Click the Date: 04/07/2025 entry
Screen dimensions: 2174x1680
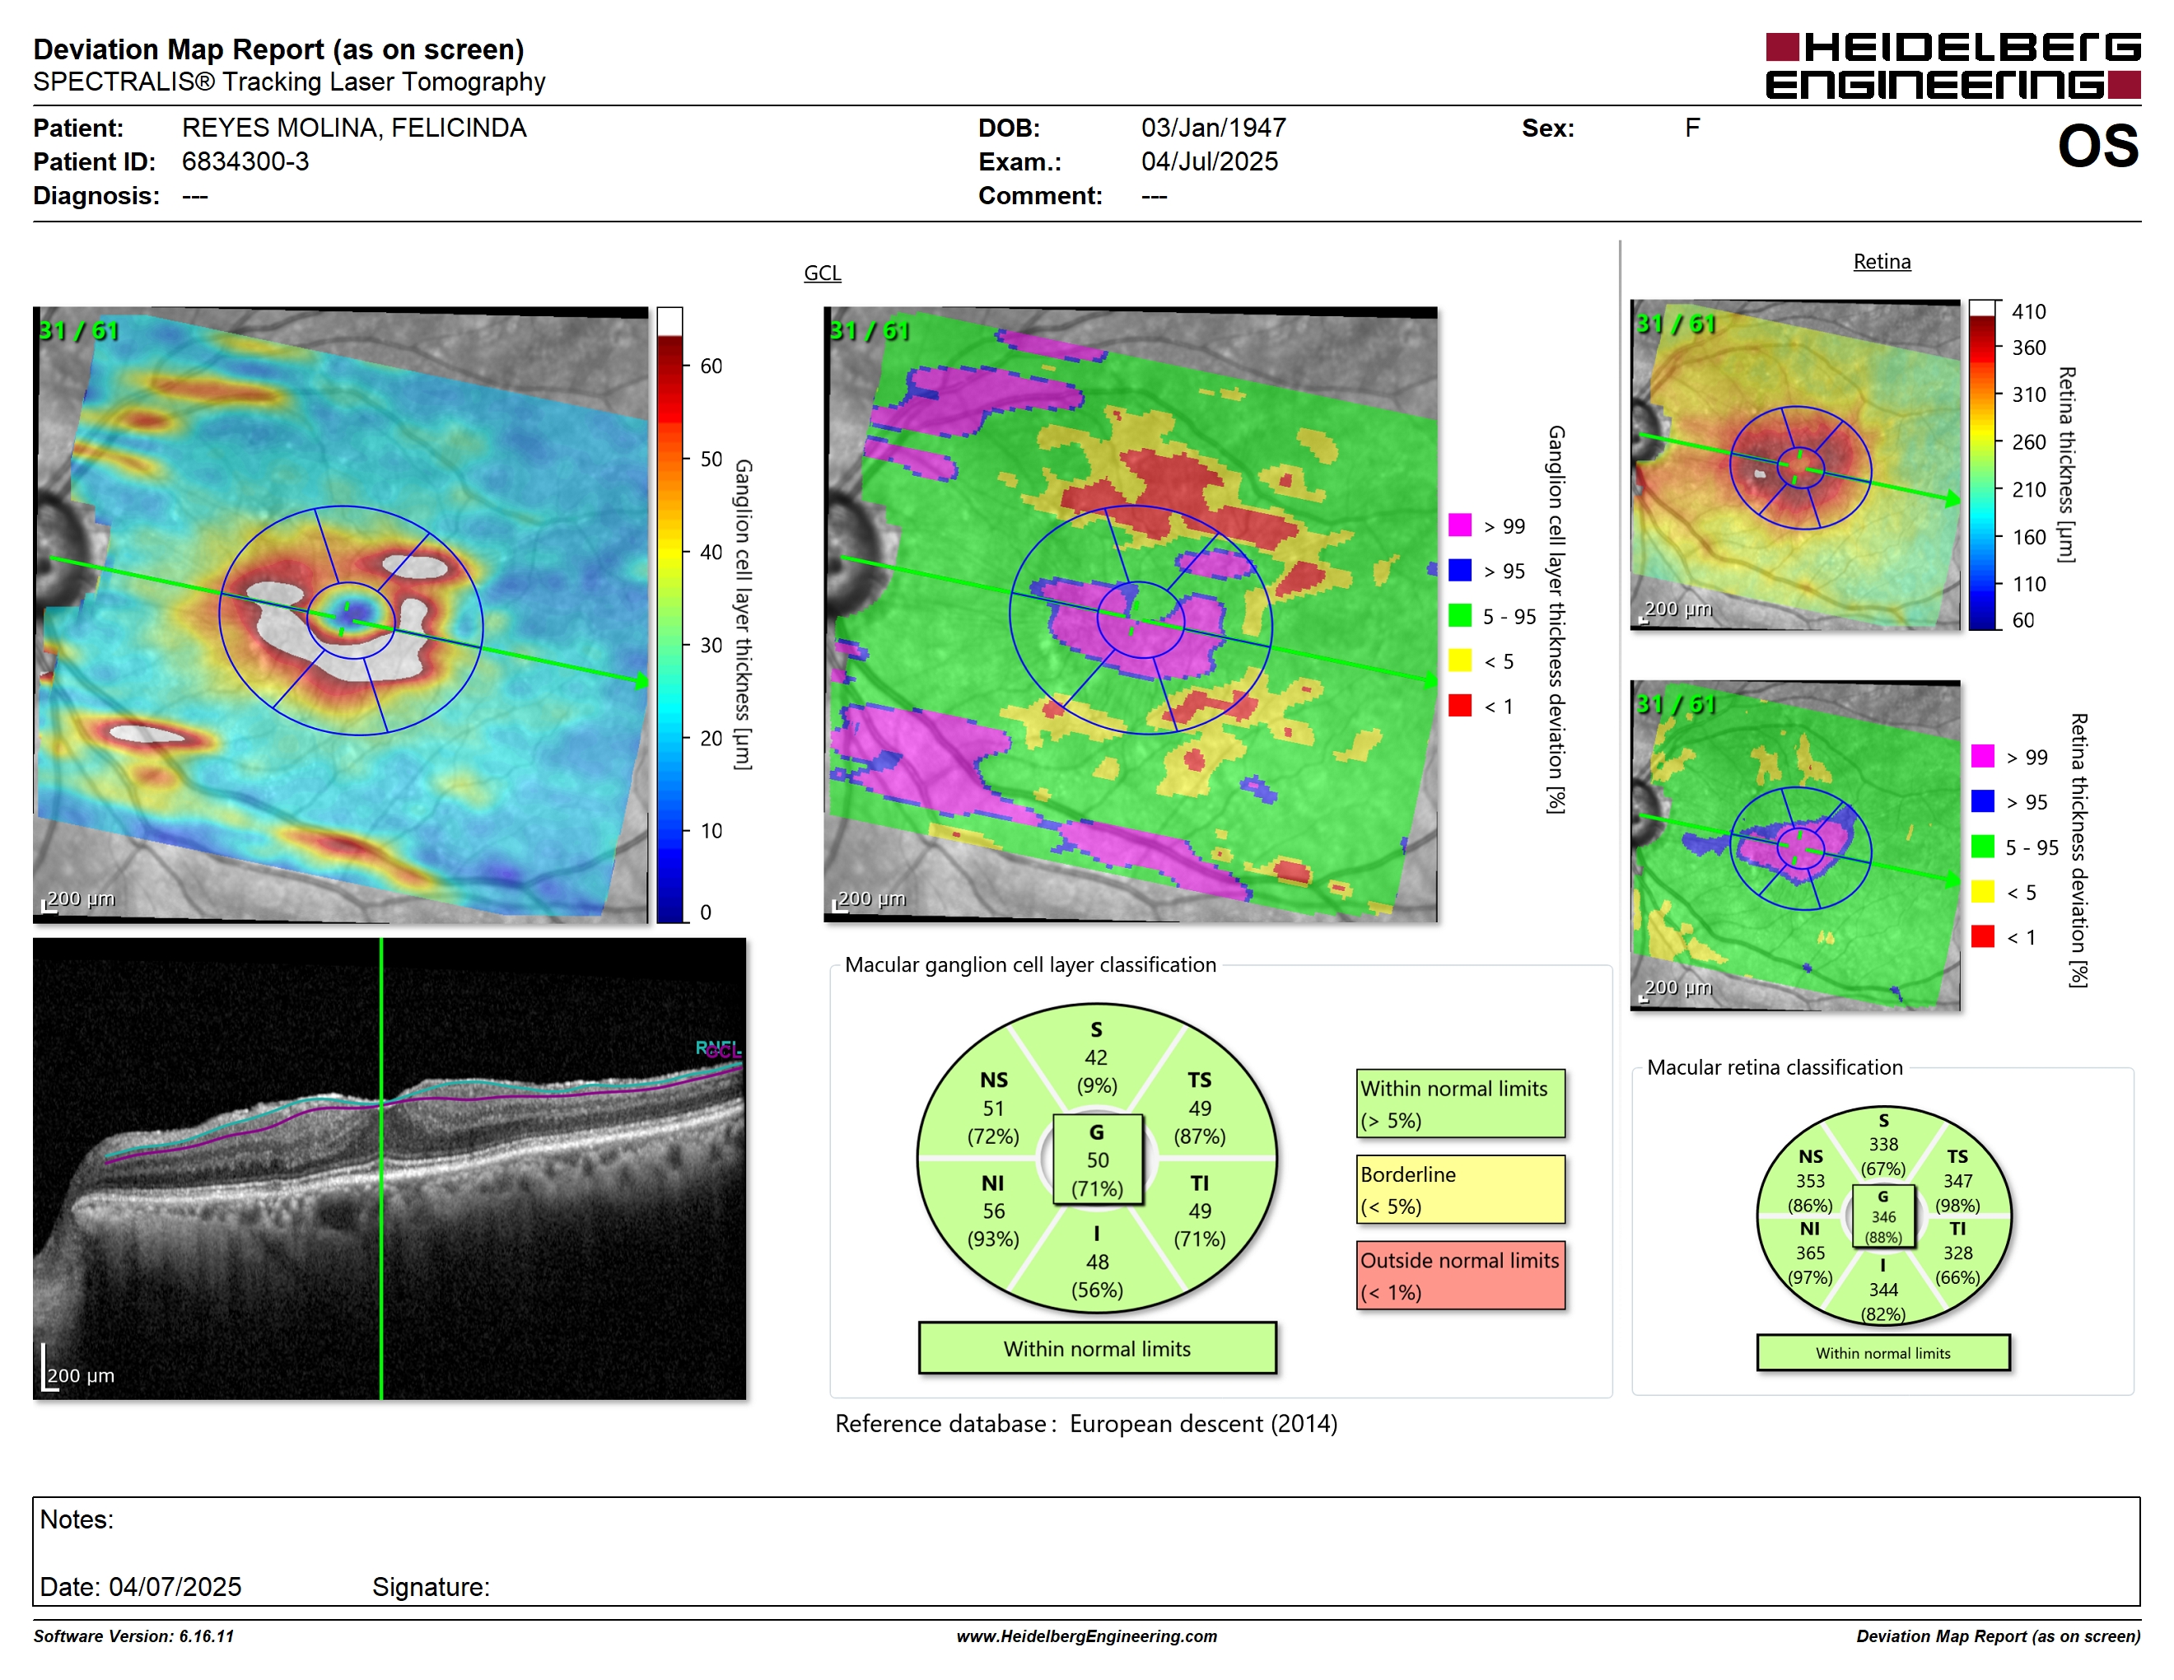pyautogui.click(x=140, y=1586)
